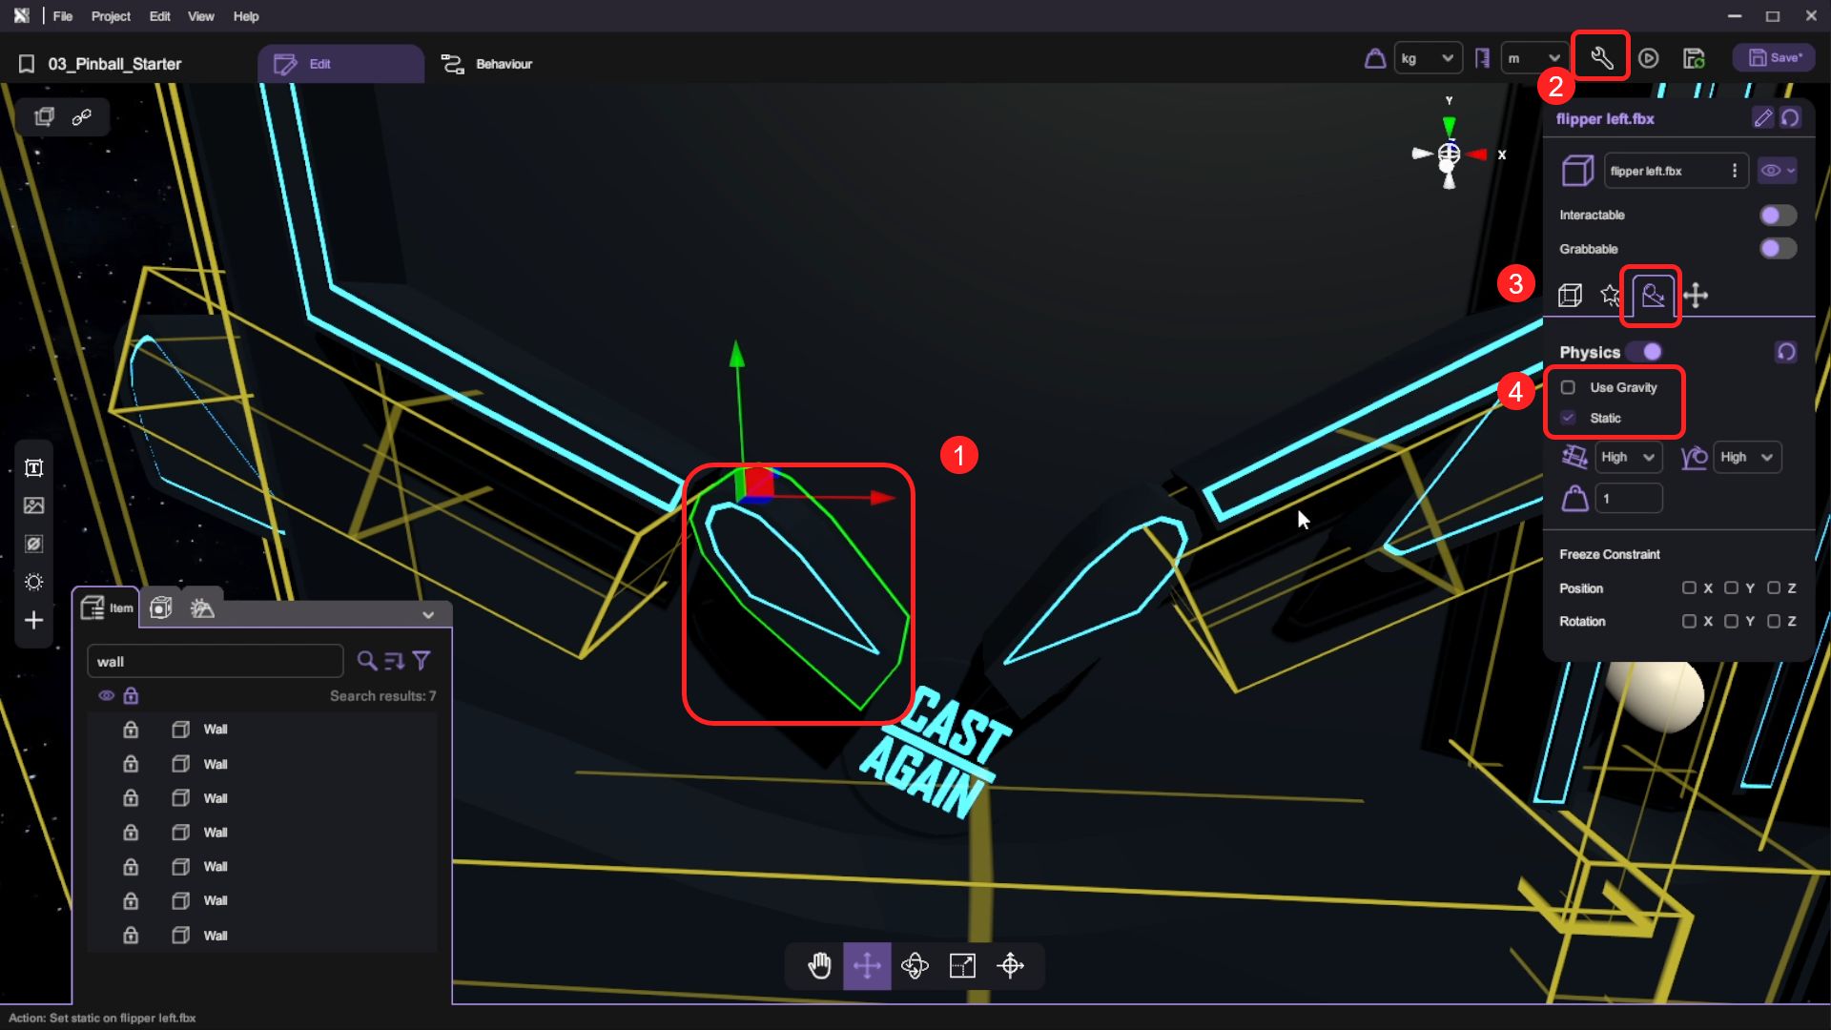Open the Project menu

[111, 16]
